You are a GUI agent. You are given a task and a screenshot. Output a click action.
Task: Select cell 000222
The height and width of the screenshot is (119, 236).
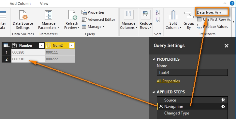pyautogui.click(x=60, y=59)
